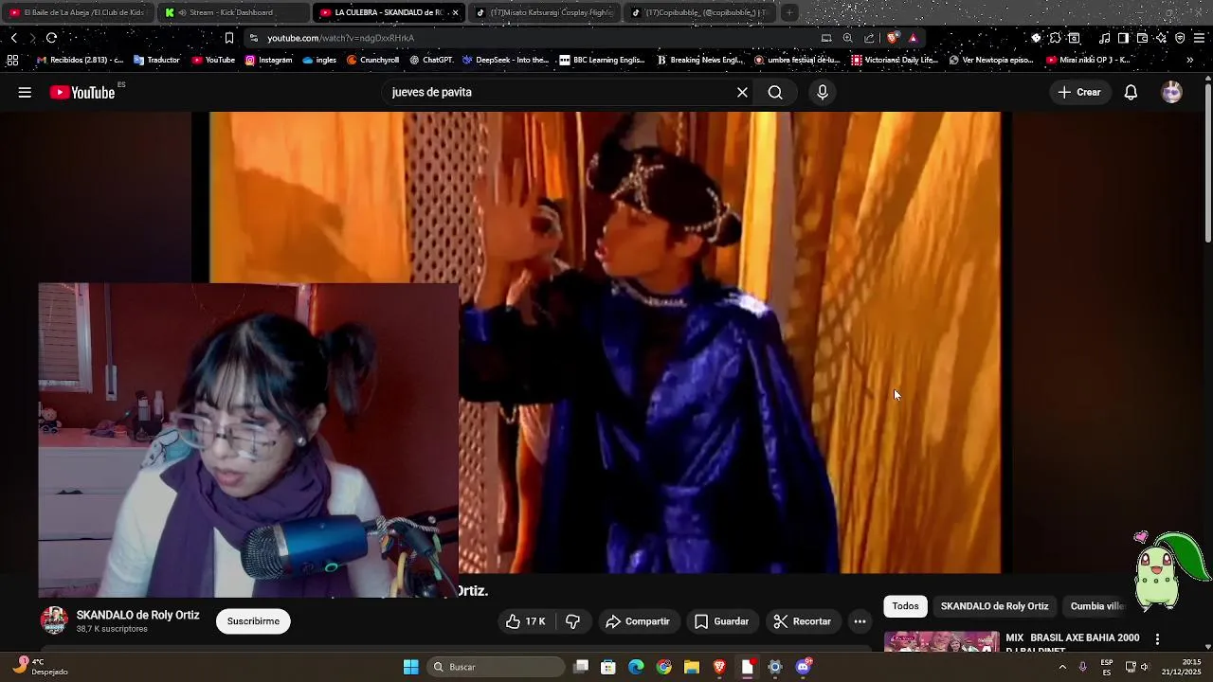Zoom icon in the address bar

(847, 38)
